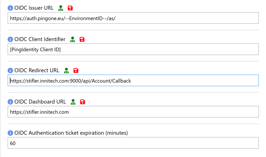Click the OIDC Issuer URL label text
266x157 pixels.
coord(34,8)
